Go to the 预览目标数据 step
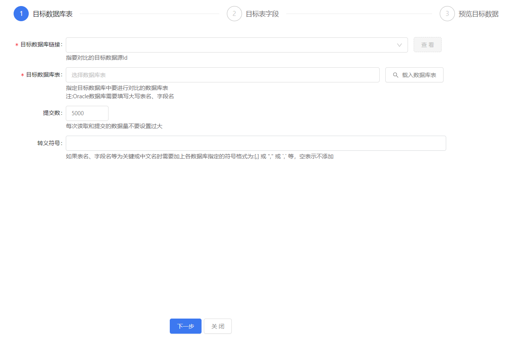515x342 pixels. (x=478, y=14)
